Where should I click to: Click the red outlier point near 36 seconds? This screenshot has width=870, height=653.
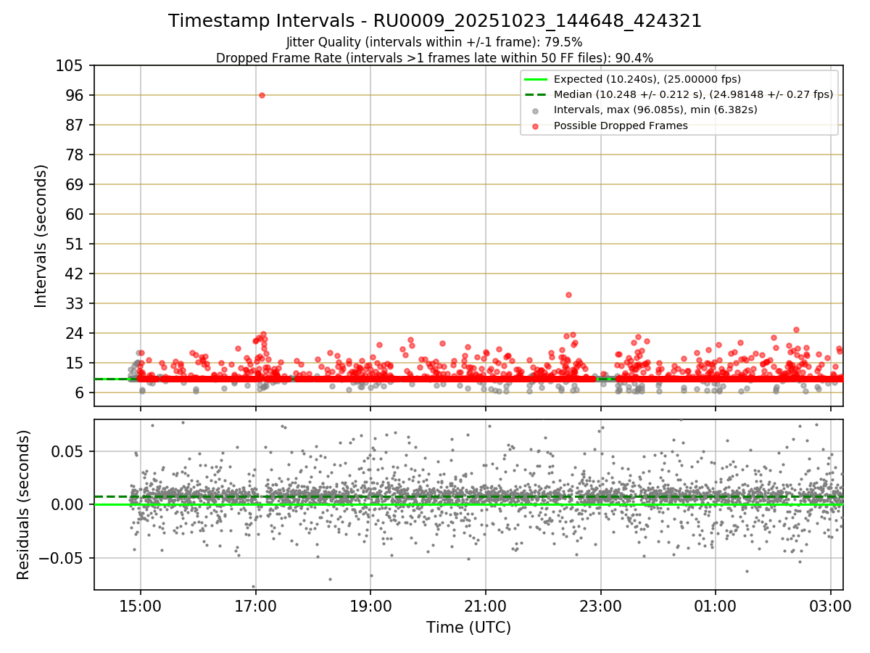click(x=568, y=295)
